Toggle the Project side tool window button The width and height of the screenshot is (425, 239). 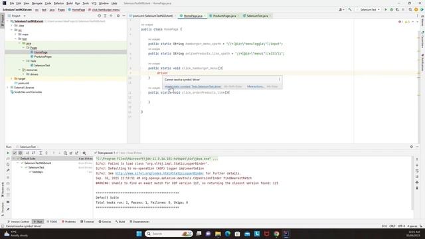pos(3,21)
